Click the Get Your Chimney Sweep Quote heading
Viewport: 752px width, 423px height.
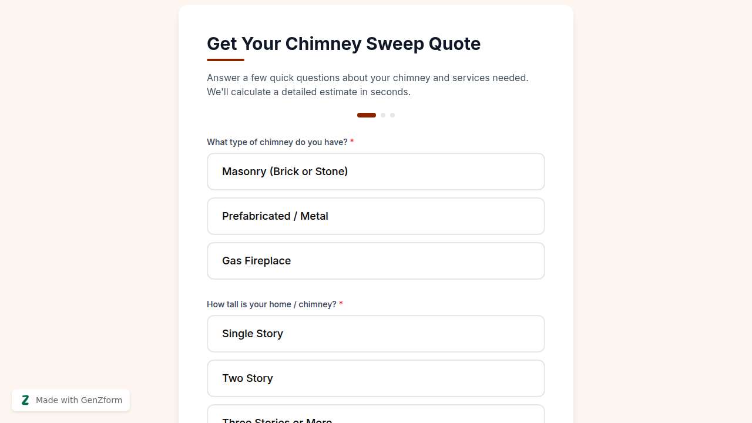(x=344, y=44)
